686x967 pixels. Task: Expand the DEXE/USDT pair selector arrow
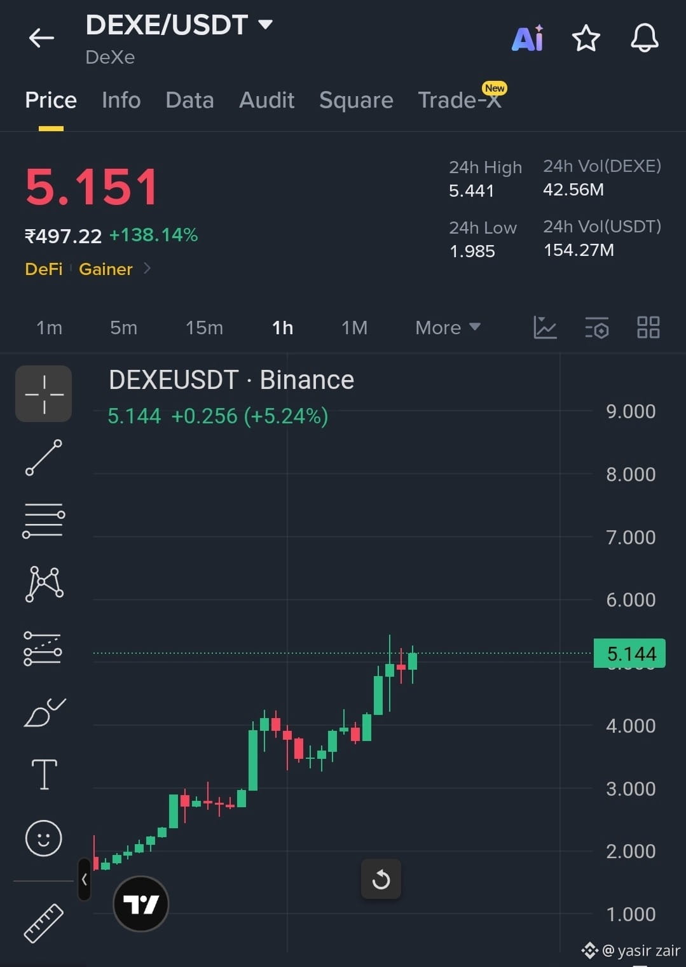(265, 25)
